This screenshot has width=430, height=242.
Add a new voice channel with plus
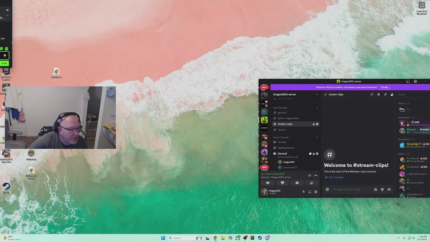click(317, 137)
